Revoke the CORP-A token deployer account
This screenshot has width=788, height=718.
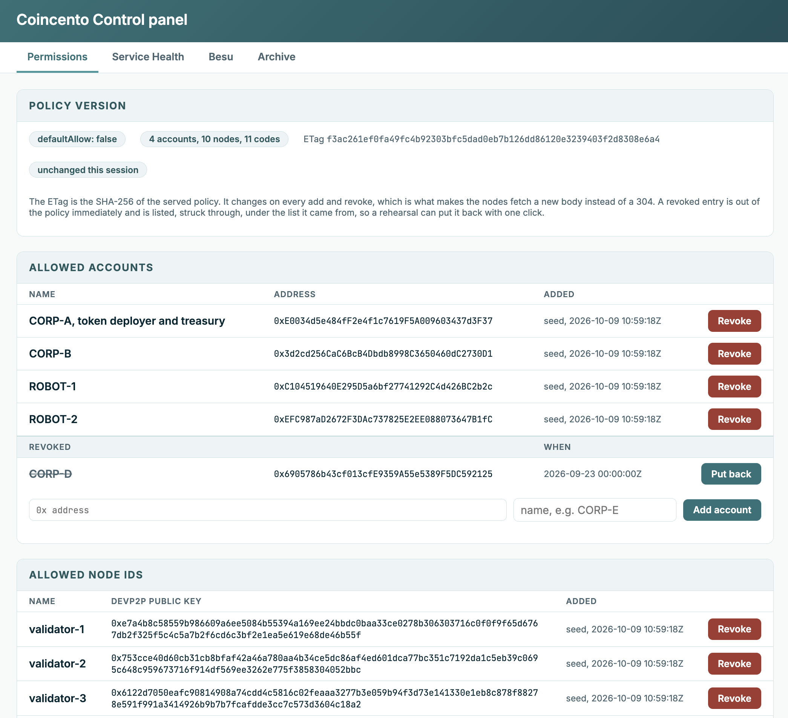tap(734, 321)
